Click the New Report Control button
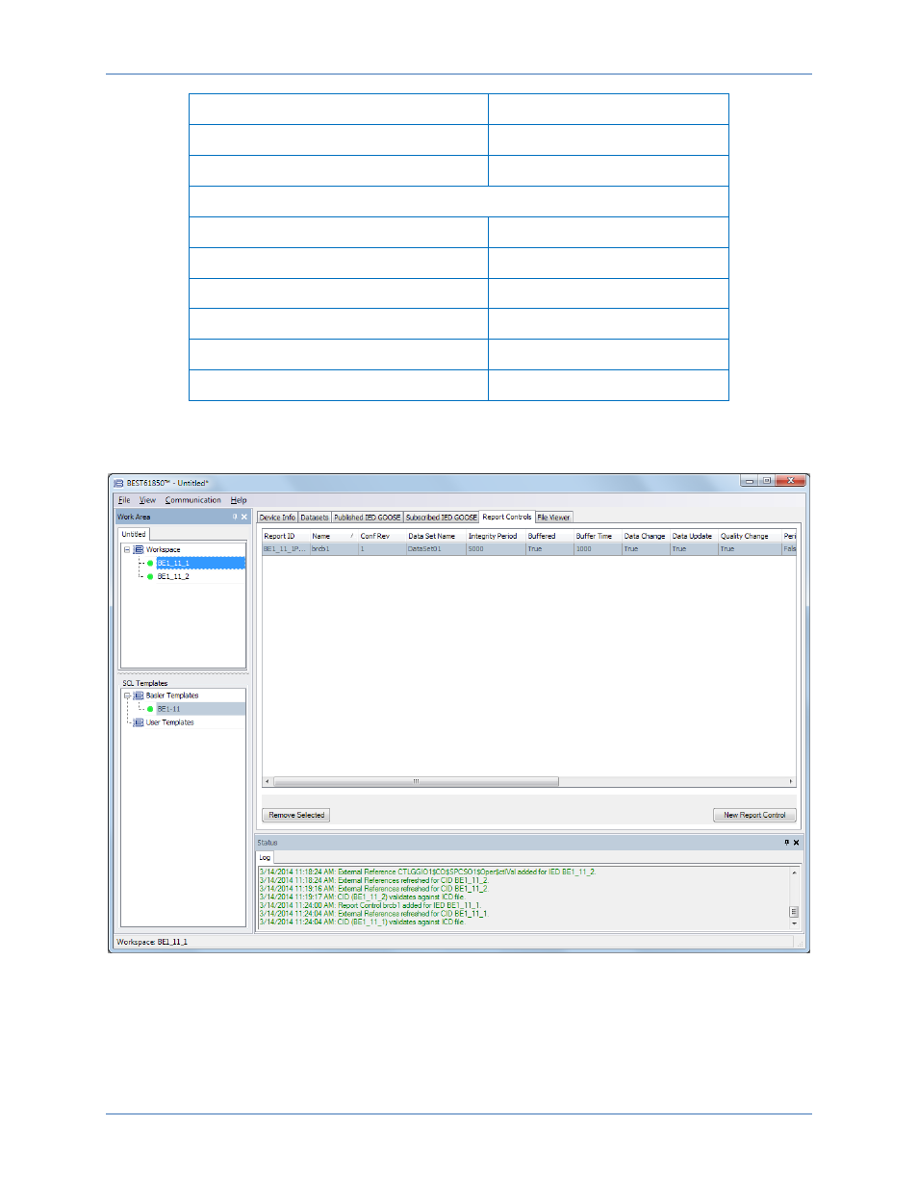This screenshot has width=918, height=1188. 754,815
